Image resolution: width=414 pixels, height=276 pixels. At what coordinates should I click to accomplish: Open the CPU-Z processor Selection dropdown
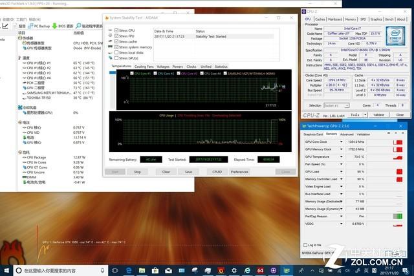343,105
